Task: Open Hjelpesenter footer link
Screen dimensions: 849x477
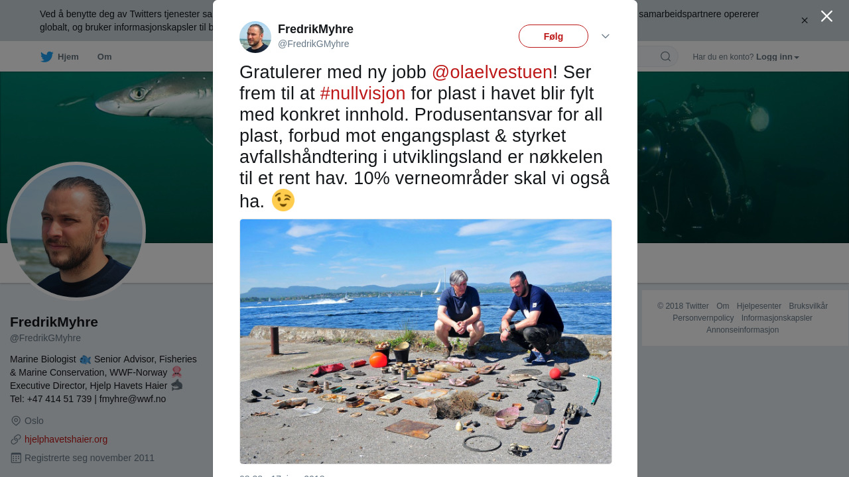Action: [x=759, y=306]
